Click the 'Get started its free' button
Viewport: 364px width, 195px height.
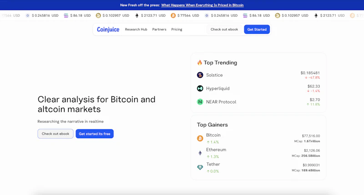pyautogui.click(x=95, y=134)
